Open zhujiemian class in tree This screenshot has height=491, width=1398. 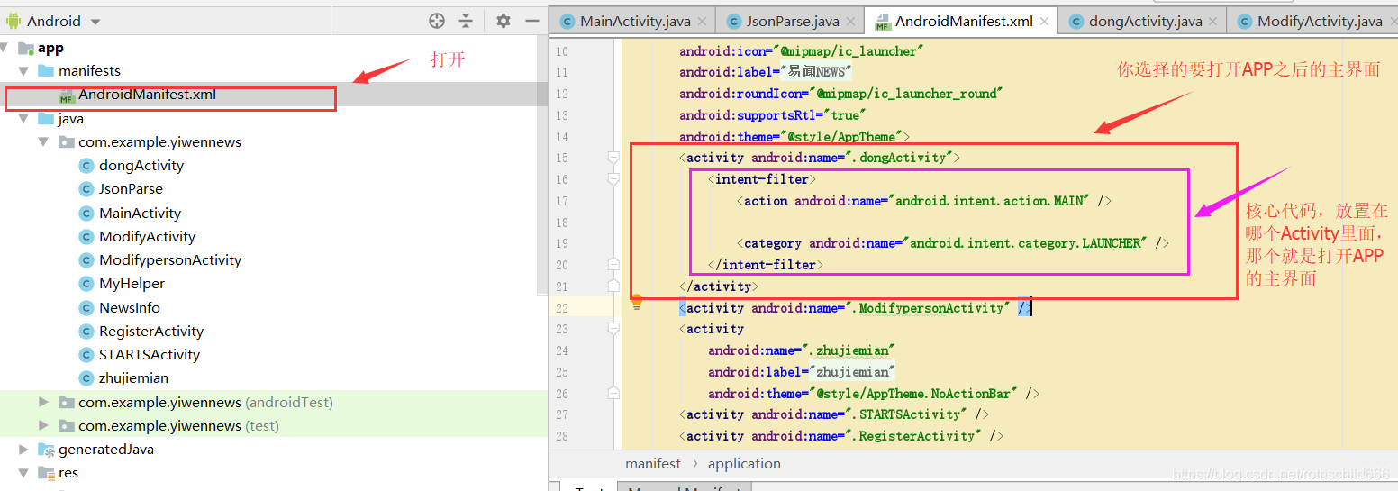133,378
